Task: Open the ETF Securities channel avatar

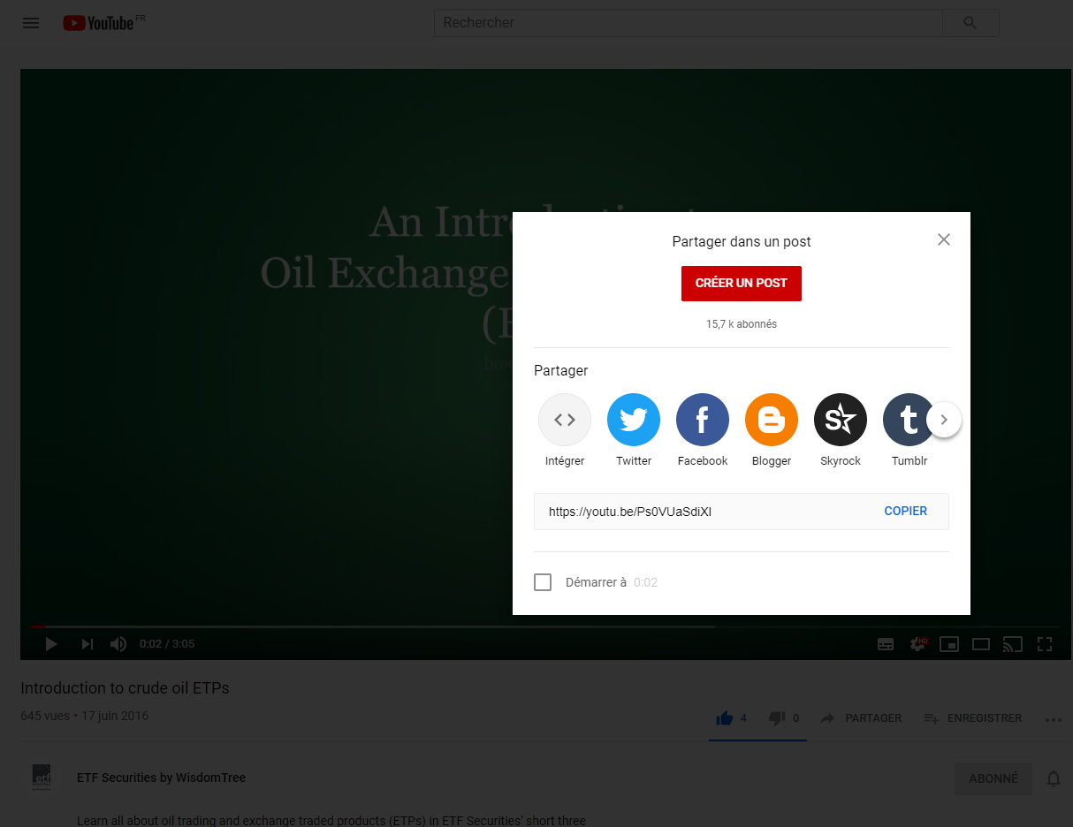Action: pos(42,778)
